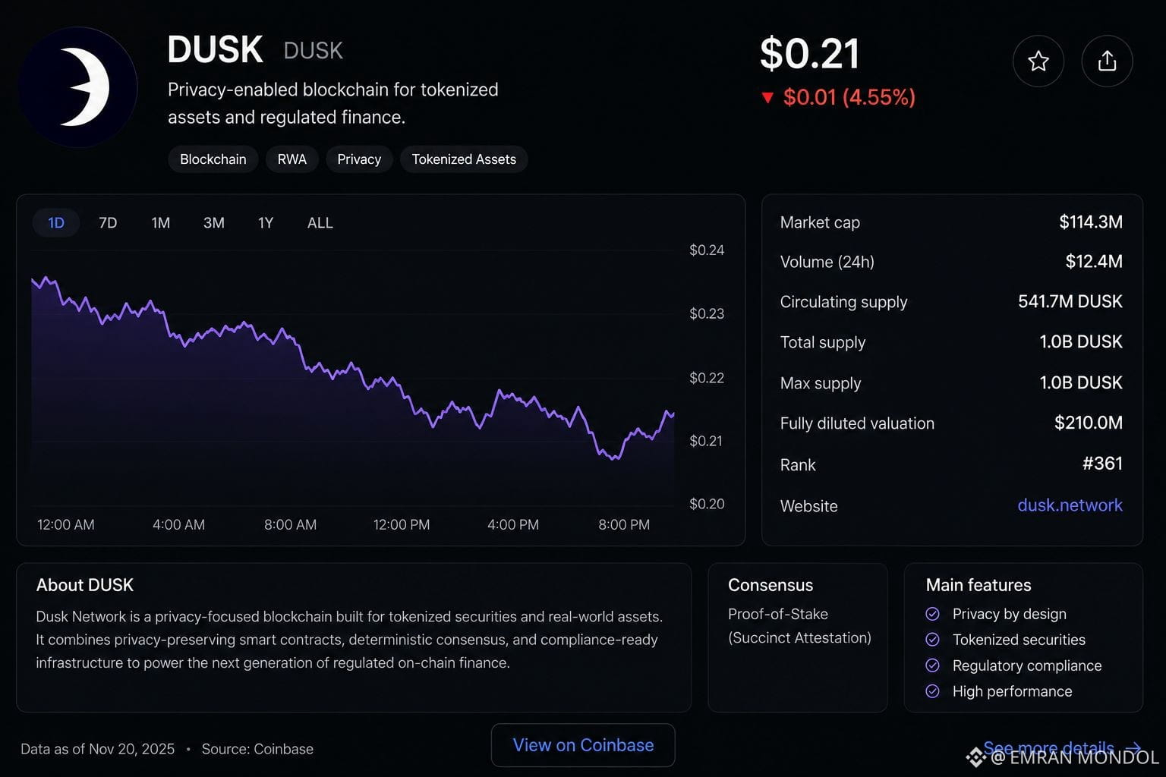Click the share icon button
The image size is (1166, 777).
[x=1107, y=61]
